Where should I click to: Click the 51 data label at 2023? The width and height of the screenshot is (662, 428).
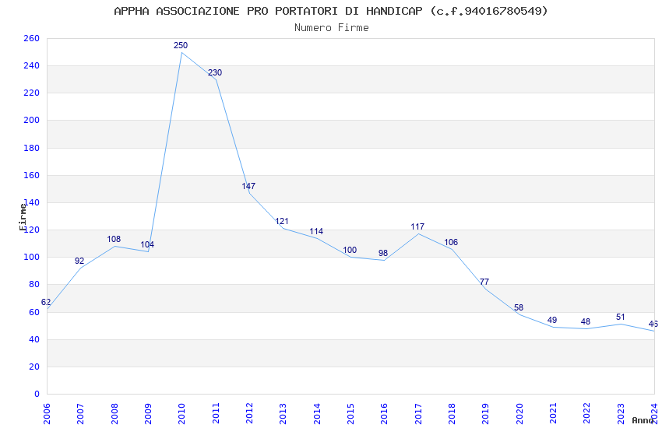coord(620,317)
